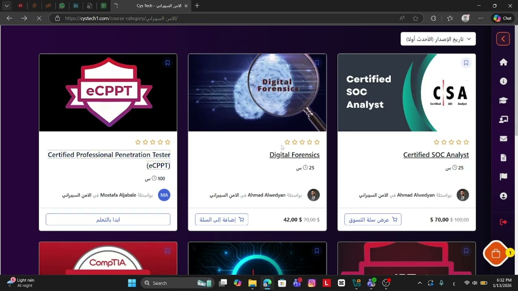Viewport: 518px width, 291px height.
Task: Open Certified Professional Penetration Tester course title
Action: 109,160
